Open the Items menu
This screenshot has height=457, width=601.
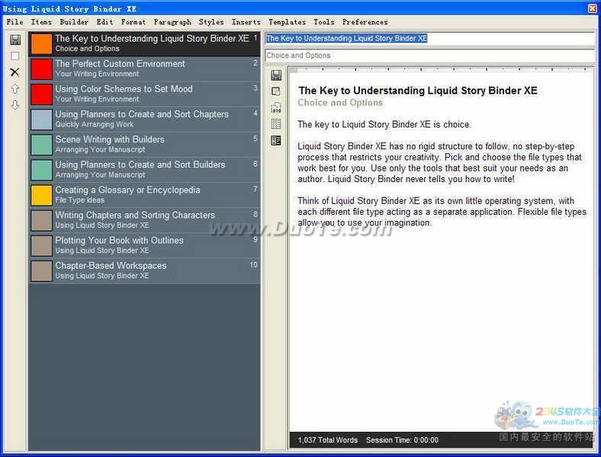point(41,22)
